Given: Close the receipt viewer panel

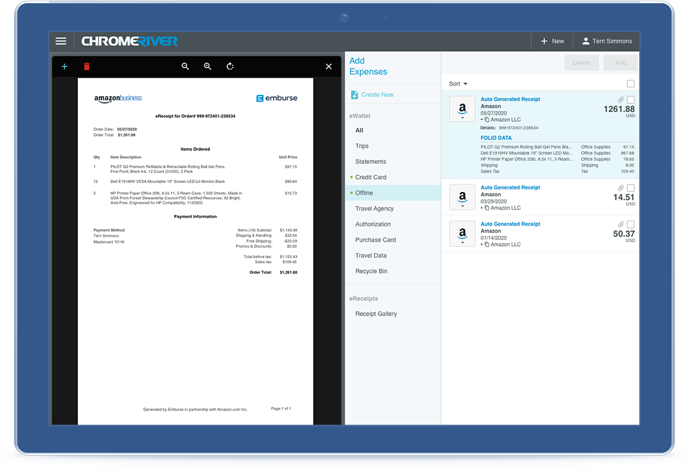Looking at the screenshot, I should (329, 66).
